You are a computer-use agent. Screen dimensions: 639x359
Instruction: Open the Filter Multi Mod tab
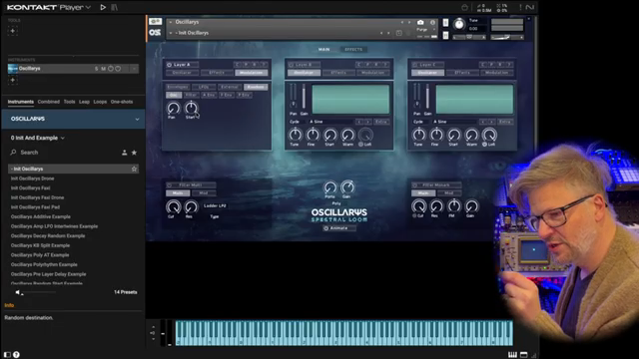[x=204, y=192]
